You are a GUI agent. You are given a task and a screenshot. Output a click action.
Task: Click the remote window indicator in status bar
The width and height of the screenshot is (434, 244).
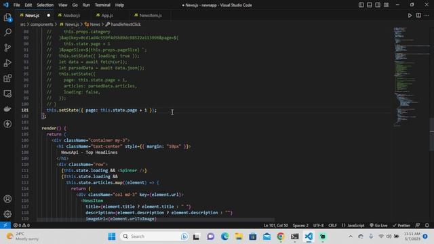[5, 225]
